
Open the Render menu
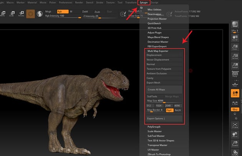[80, 3]
